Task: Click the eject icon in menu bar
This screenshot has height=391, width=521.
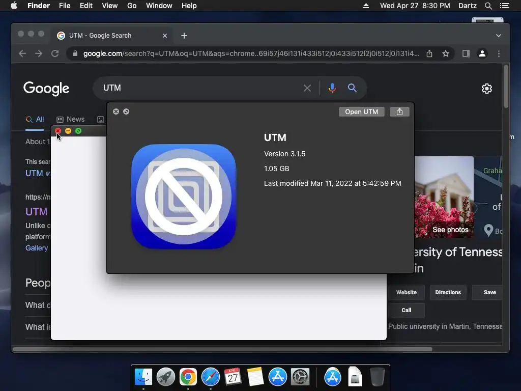Action: tap(366, 6)
